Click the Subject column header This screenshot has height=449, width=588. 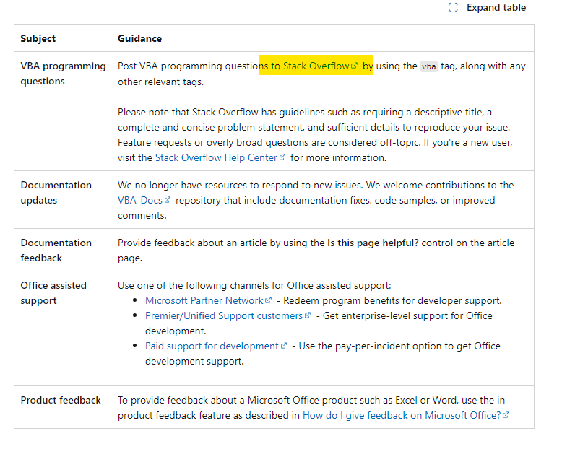38,38
